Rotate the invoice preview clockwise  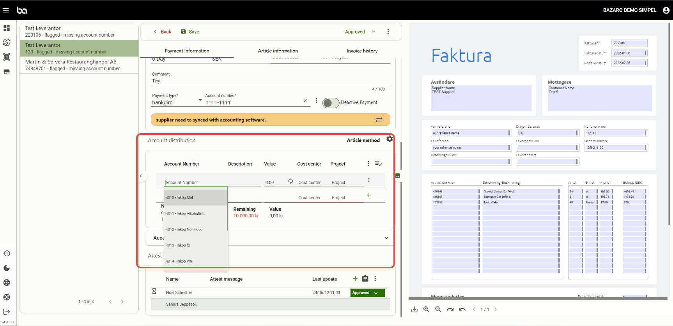click(x=450, y=309)
